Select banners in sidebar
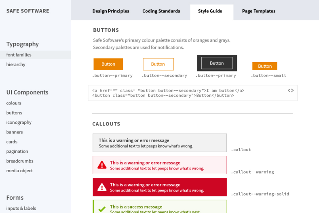 tap(15, 132)
